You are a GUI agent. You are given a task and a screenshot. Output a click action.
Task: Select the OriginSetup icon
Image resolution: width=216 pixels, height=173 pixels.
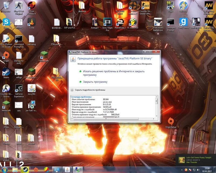coord(171,123)
